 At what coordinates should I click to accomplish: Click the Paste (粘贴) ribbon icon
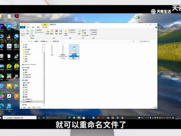[x=32, y=31]
